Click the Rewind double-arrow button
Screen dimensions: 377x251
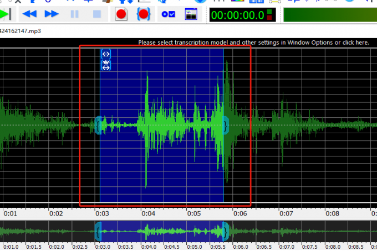pos(30,14)
